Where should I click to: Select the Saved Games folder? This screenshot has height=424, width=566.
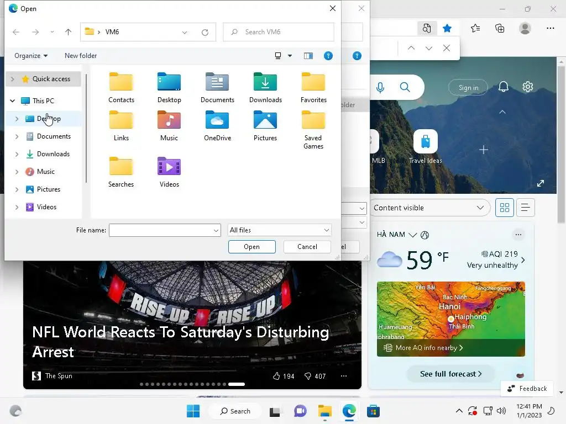[313, 130]
